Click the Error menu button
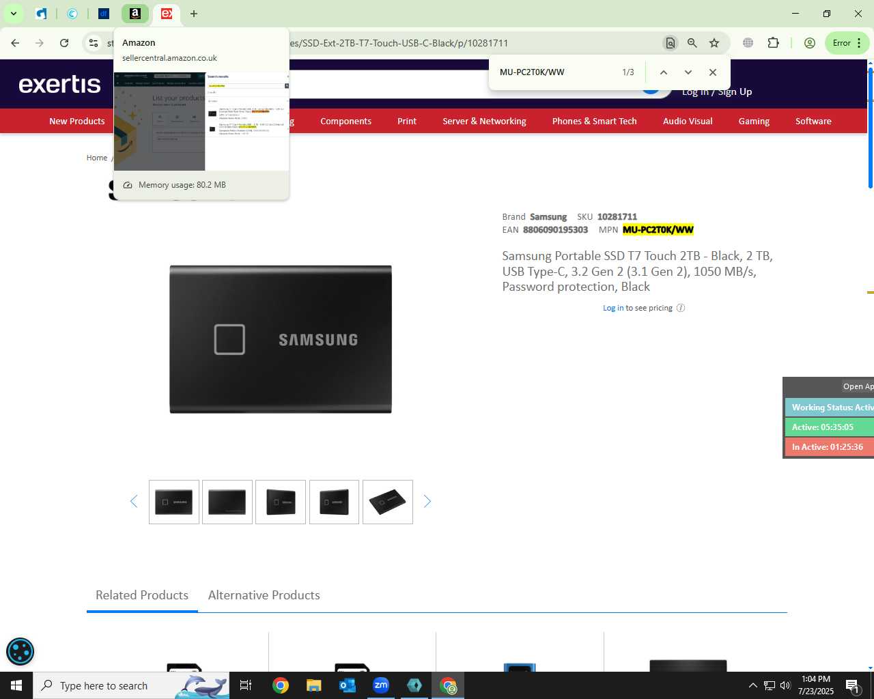The width and height of the screenshot is (874, 699). point(847,43)
